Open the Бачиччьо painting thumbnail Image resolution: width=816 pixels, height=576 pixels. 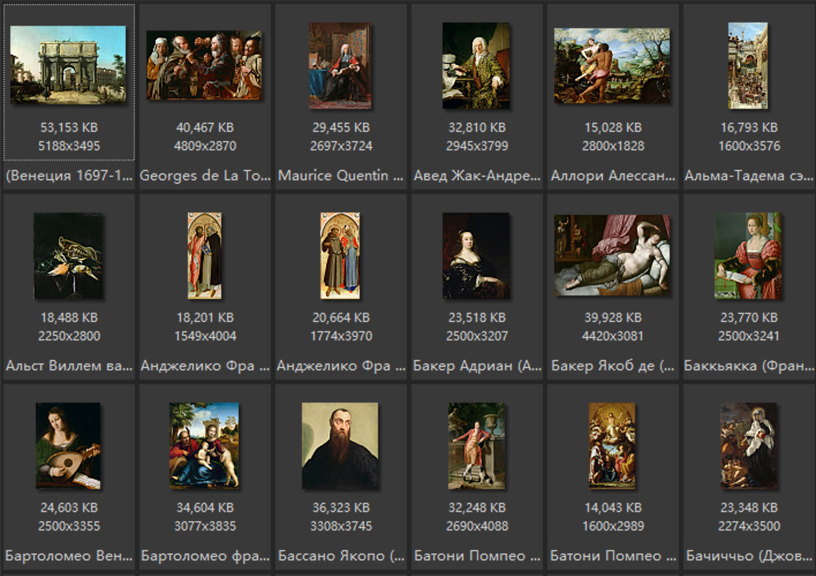(x=748, y=446)
